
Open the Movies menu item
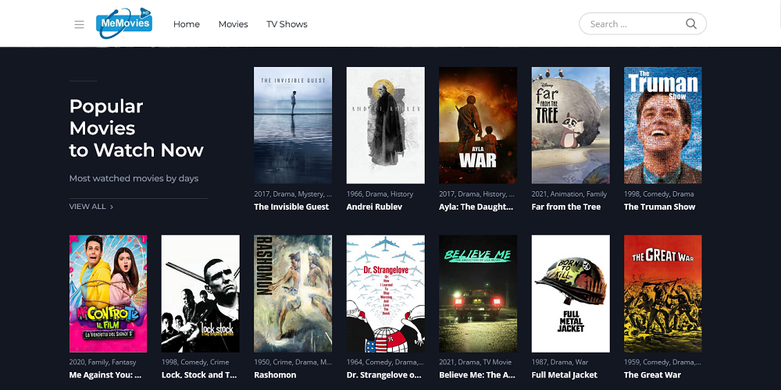[x=233, y=24]
